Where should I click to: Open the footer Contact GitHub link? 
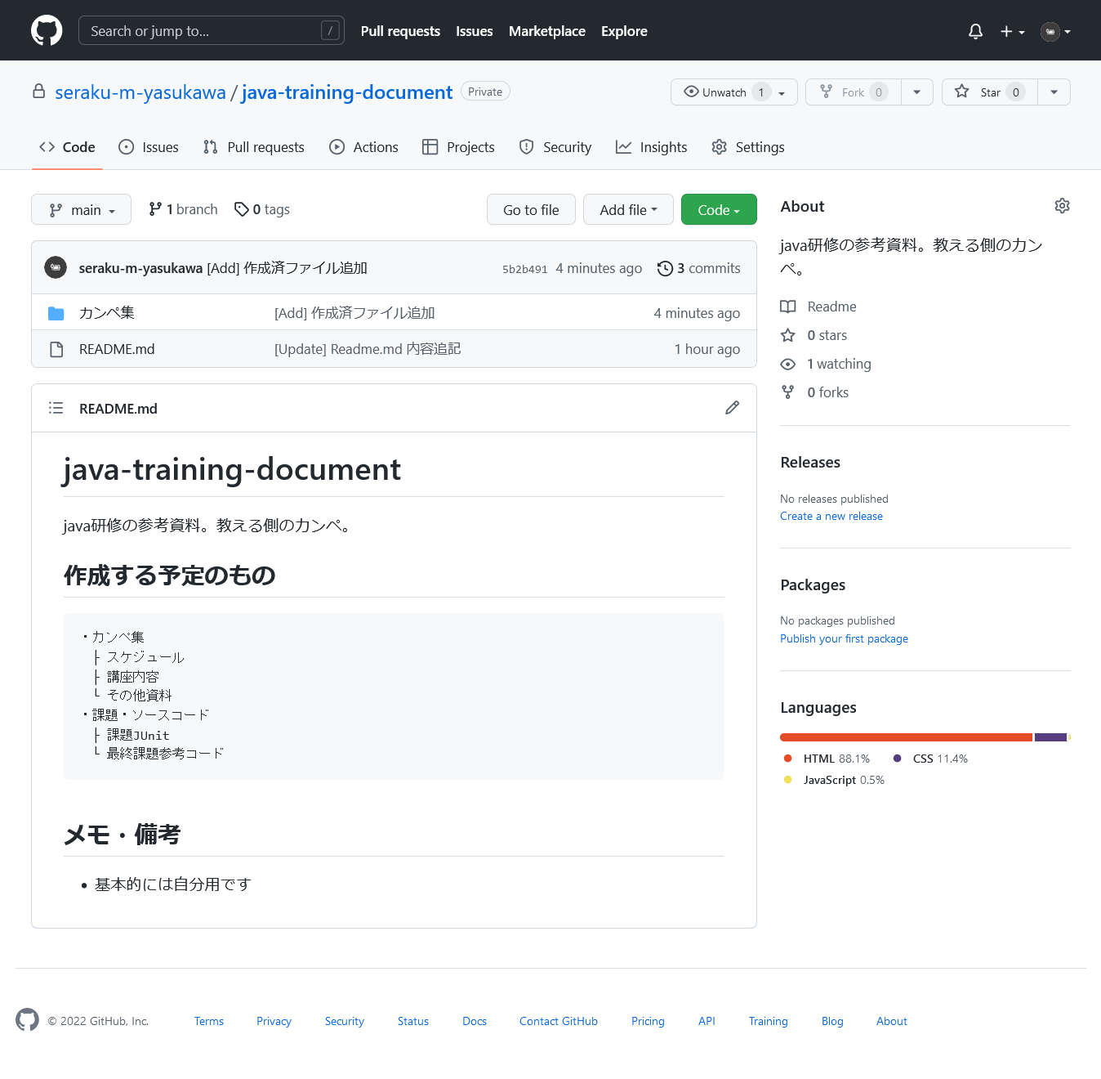[x=559, y=1021]
